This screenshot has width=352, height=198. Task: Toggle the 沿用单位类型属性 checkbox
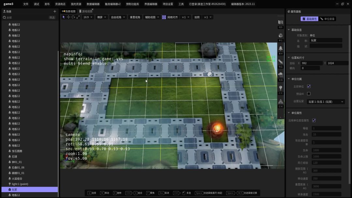tap(314, 120)
